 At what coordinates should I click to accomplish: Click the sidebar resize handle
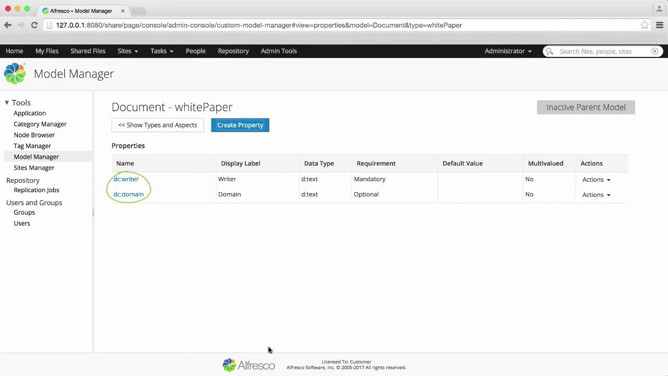[x=93, y=212]
